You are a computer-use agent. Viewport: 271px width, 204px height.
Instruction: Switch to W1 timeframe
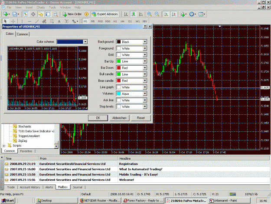pos(137,21)
